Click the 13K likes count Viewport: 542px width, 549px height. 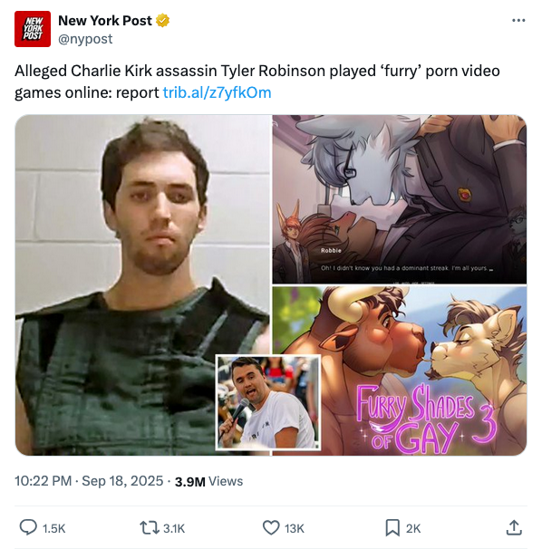coord(295,528)
